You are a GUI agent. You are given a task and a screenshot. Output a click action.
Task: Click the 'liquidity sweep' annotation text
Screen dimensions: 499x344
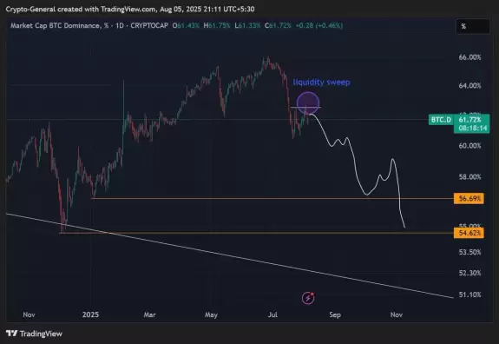click(321, 83)
